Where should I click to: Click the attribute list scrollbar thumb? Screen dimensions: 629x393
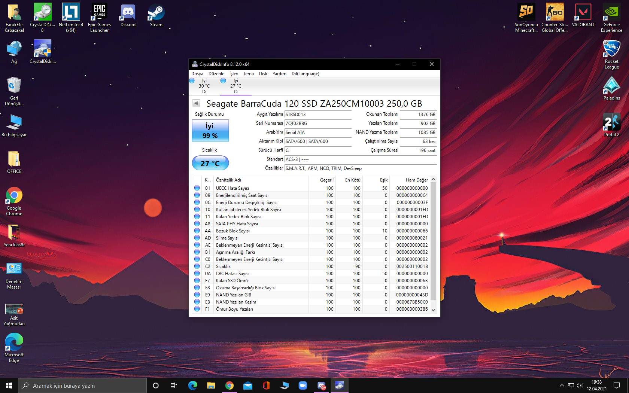[x=433, y=241]
